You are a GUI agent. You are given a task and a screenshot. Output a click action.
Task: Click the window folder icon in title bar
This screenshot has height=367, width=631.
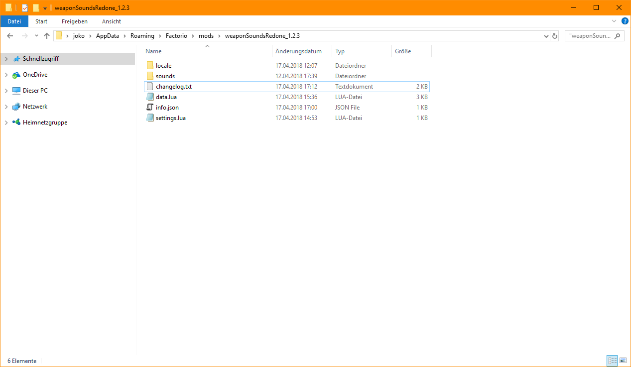8,8
